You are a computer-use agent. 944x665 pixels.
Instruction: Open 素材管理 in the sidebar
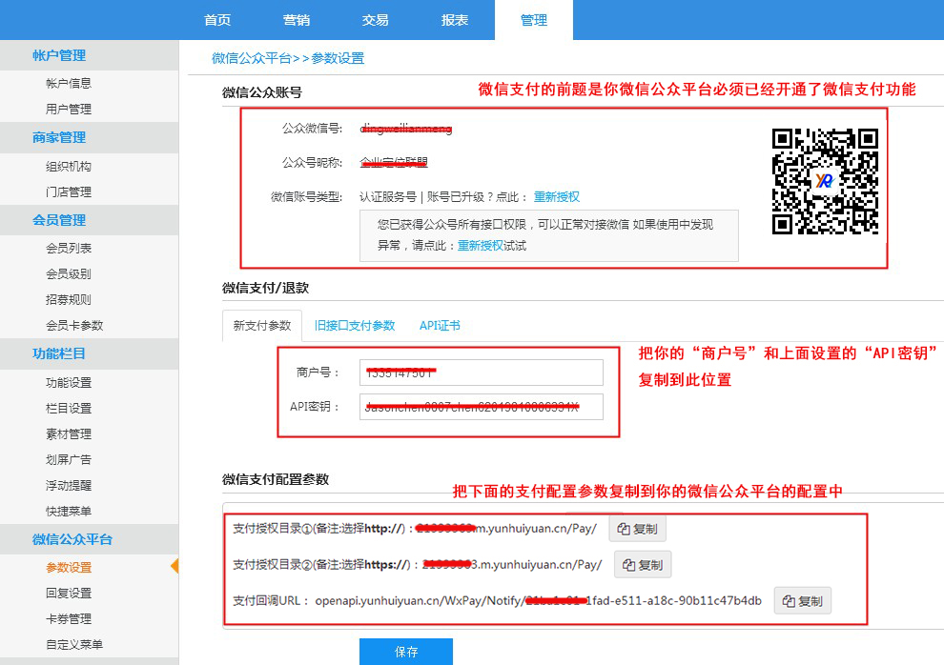[x=69, y=434]
